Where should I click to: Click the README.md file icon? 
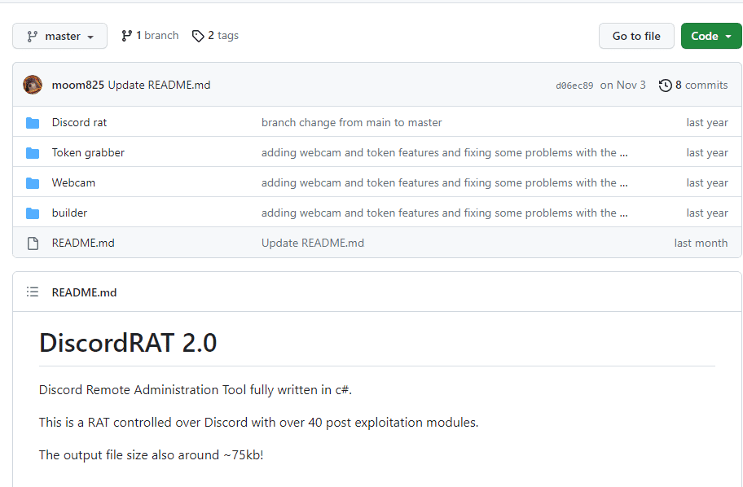[33, 243]
